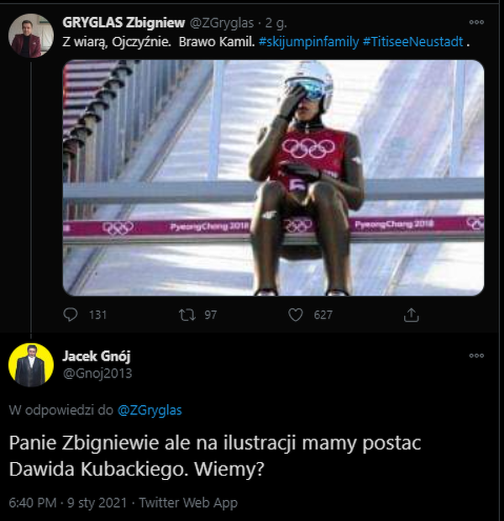Open more options on Jacek Gnój reply
The image size is (504, 521).
pyautogui.click(x=476, y=356)
